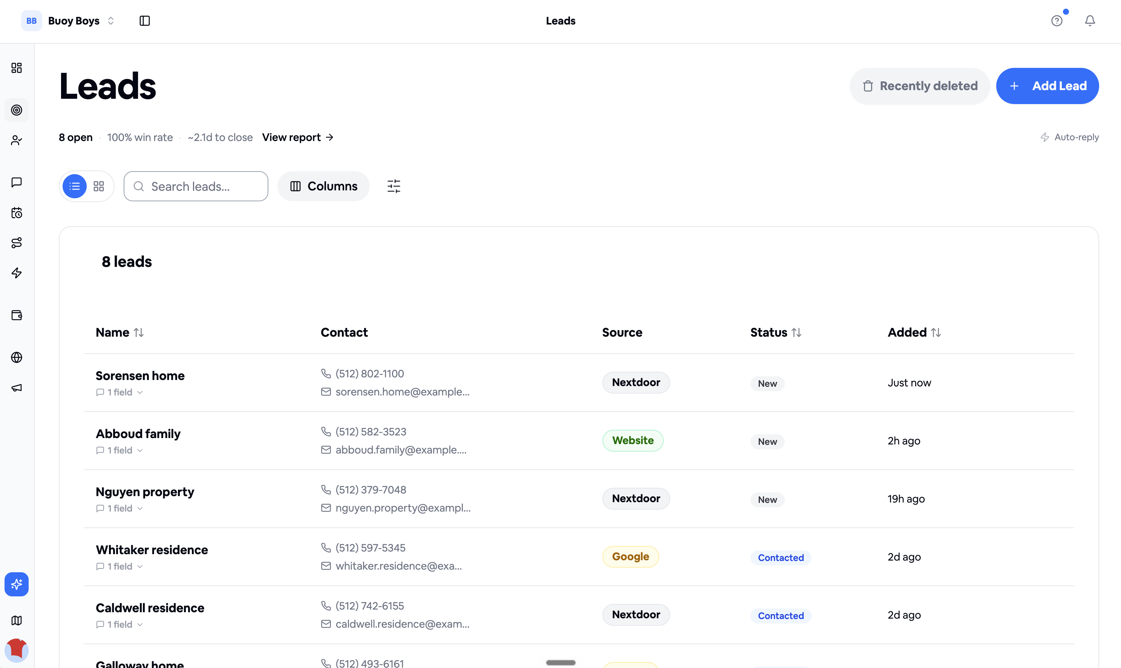Switch to list view
1121x668 pixels.
tap(75, 186)
